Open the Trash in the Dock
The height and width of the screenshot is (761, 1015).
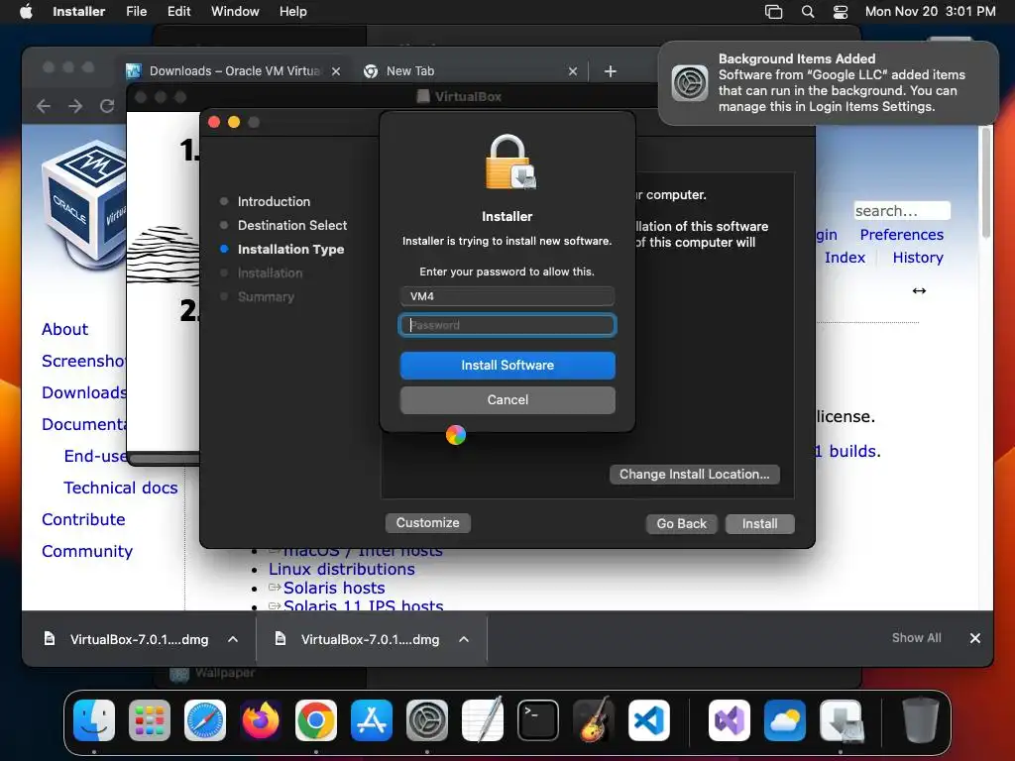point(921,720)
